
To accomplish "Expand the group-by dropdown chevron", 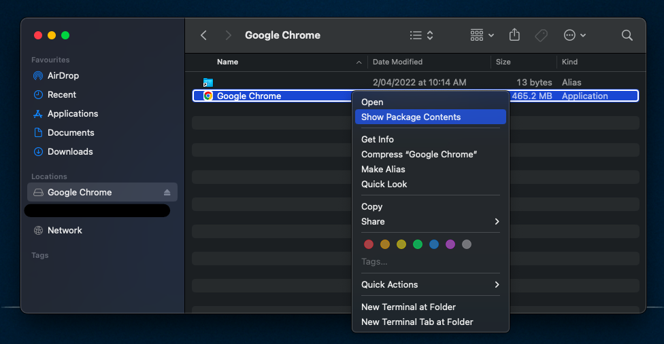I will pos(491,35).
